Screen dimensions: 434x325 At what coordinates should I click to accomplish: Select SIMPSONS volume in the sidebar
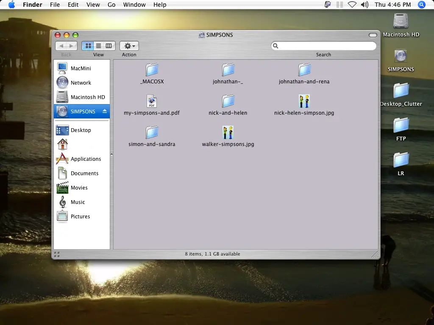82,111
